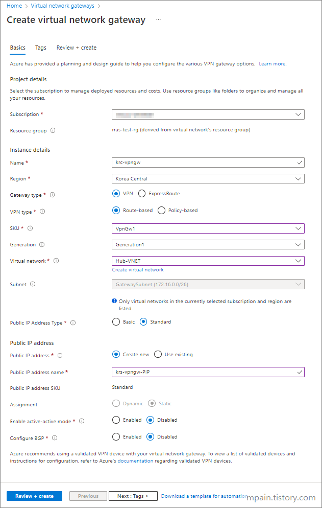The height and width of the screenshot is (508, 322).
Task: Click the Create virtual network link
Action: [138, 269]
